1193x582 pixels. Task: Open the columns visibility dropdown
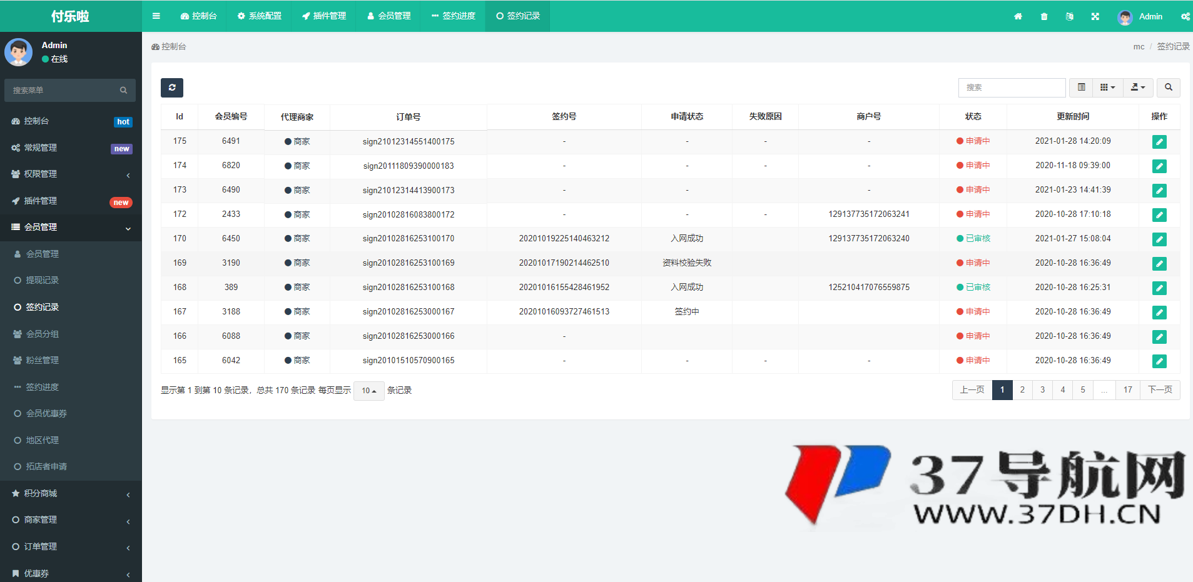(1108, 88)
